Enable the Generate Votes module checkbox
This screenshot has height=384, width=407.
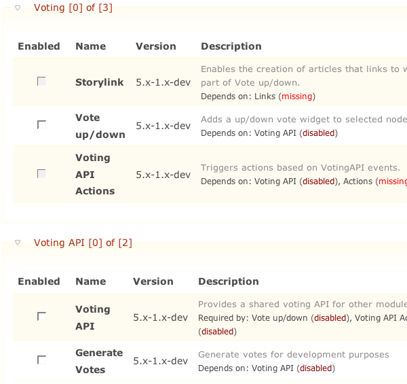[41, 360]
